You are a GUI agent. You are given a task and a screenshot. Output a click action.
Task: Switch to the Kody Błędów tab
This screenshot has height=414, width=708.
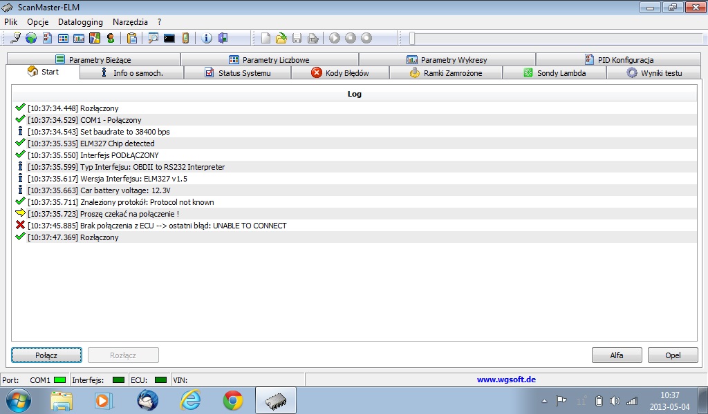339,73
